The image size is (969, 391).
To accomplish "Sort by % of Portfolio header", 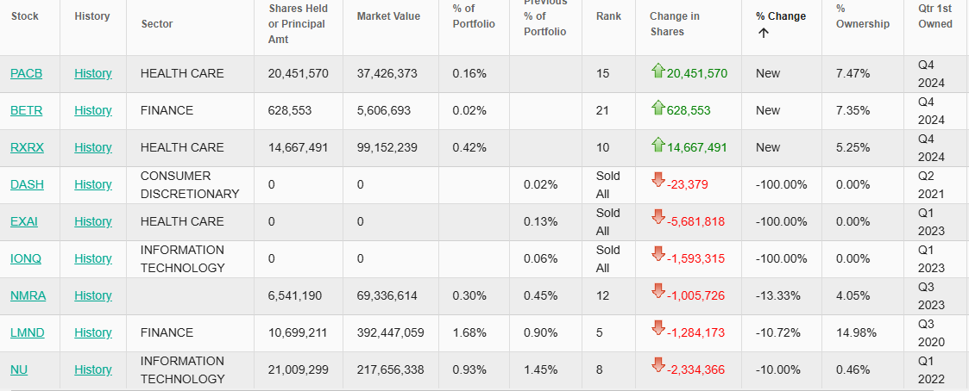I will pos(474,16).
